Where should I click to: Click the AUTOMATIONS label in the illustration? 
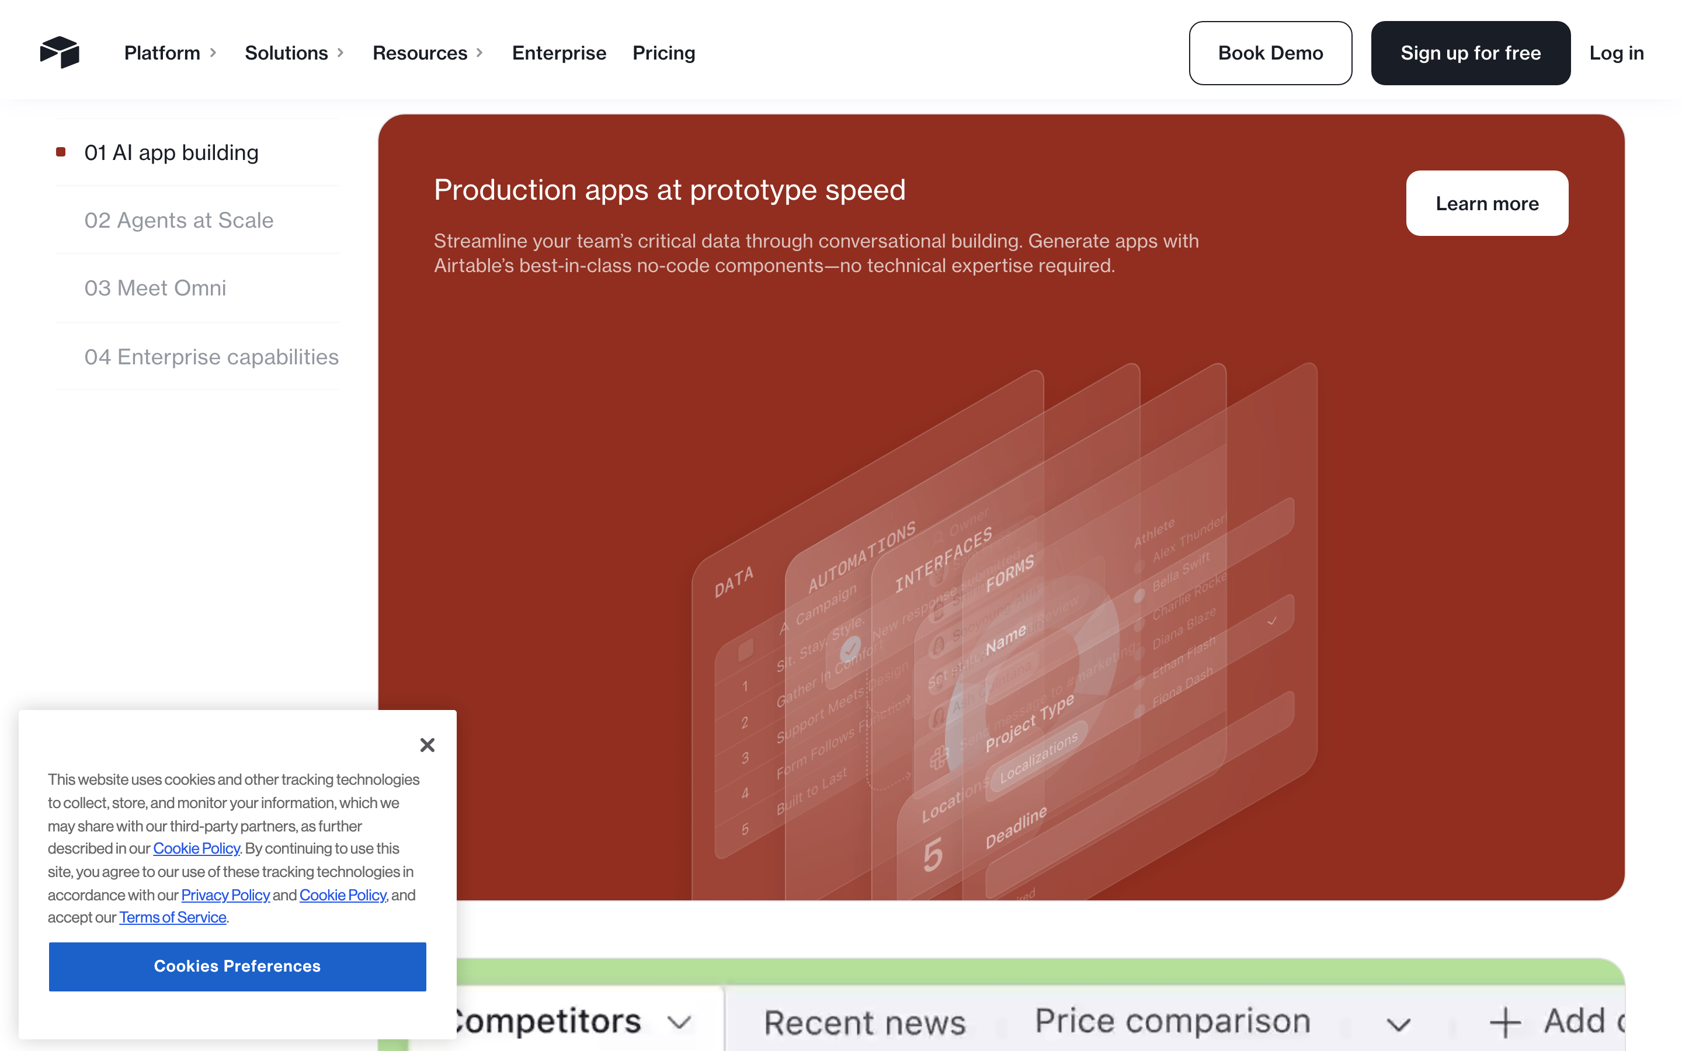[862, 556]
